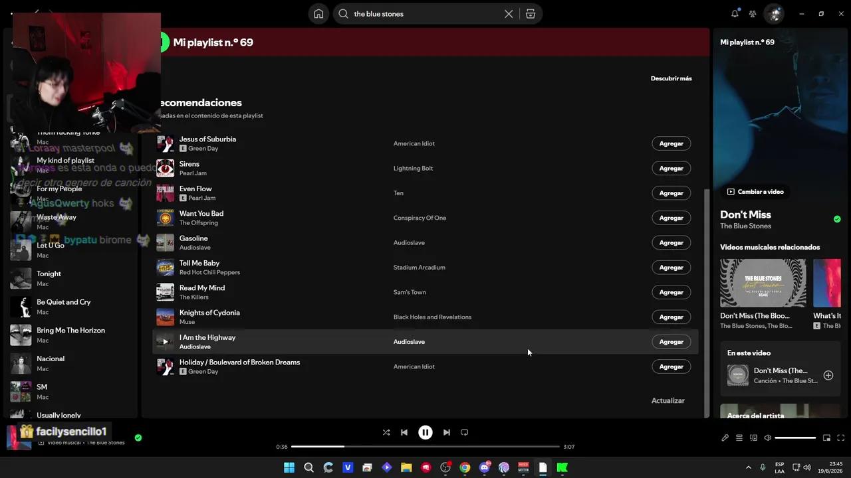Viewport: 851px width, 478px height.
Task: Open the user profile avatar menu
Action: click(x=773, y=13)
